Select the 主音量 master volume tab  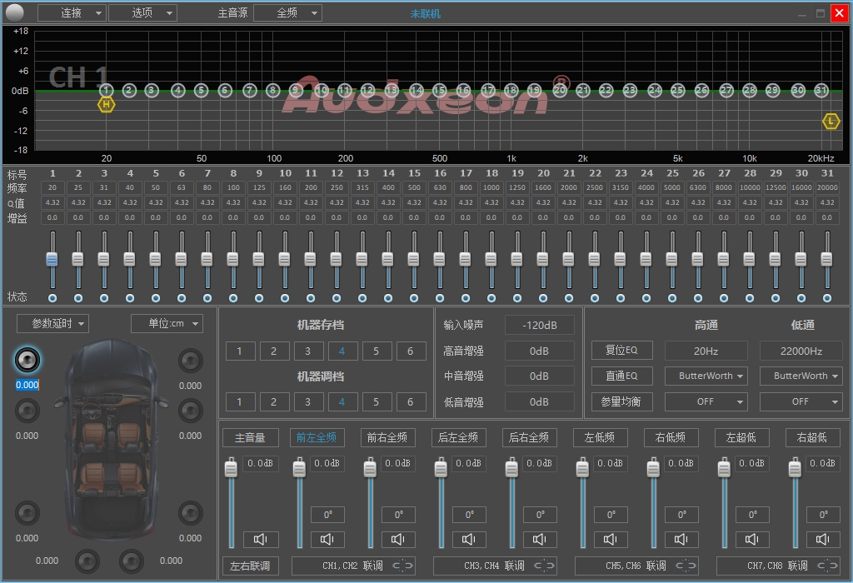tap(250, 437)
